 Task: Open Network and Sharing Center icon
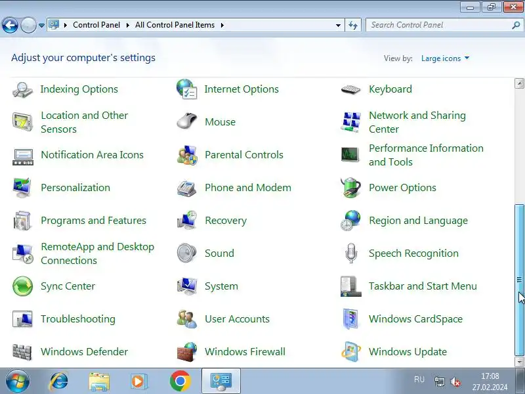point(350,122)
